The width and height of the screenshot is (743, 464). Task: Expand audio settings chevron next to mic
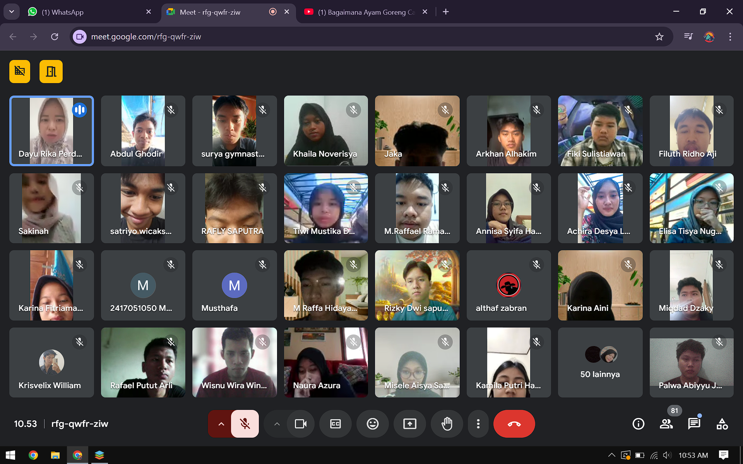tap(221, 424)
